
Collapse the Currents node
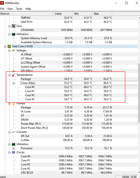pos(9,132)
